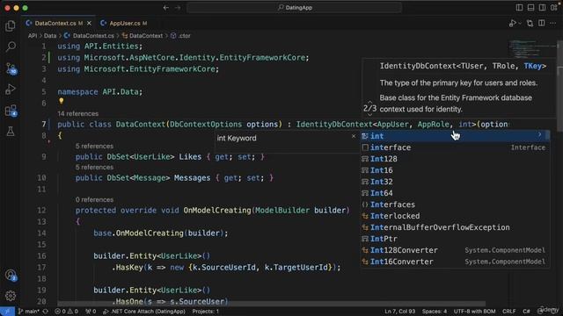Click Data folder in the breadcrumb
Image resolution: width=563 pixels, height=316 pixels.
(50, 36)
